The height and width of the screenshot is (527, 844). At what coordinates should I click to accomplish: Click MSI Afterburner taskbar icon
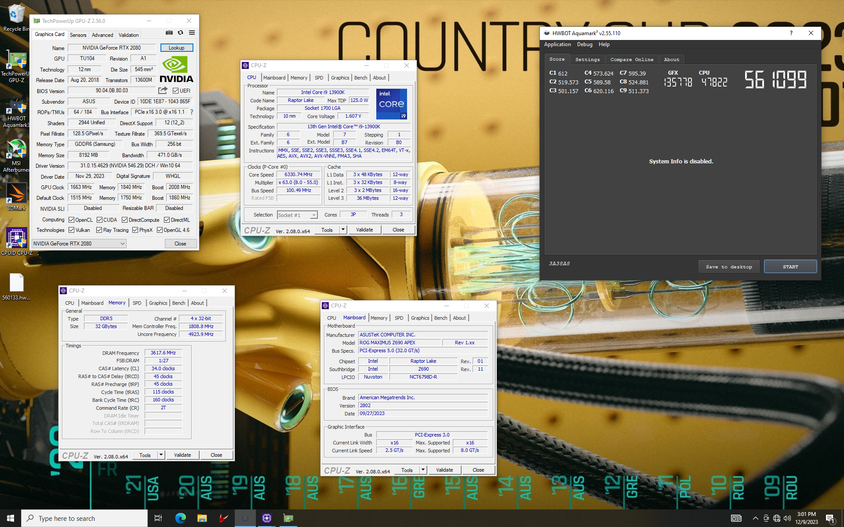click(223, 518)
